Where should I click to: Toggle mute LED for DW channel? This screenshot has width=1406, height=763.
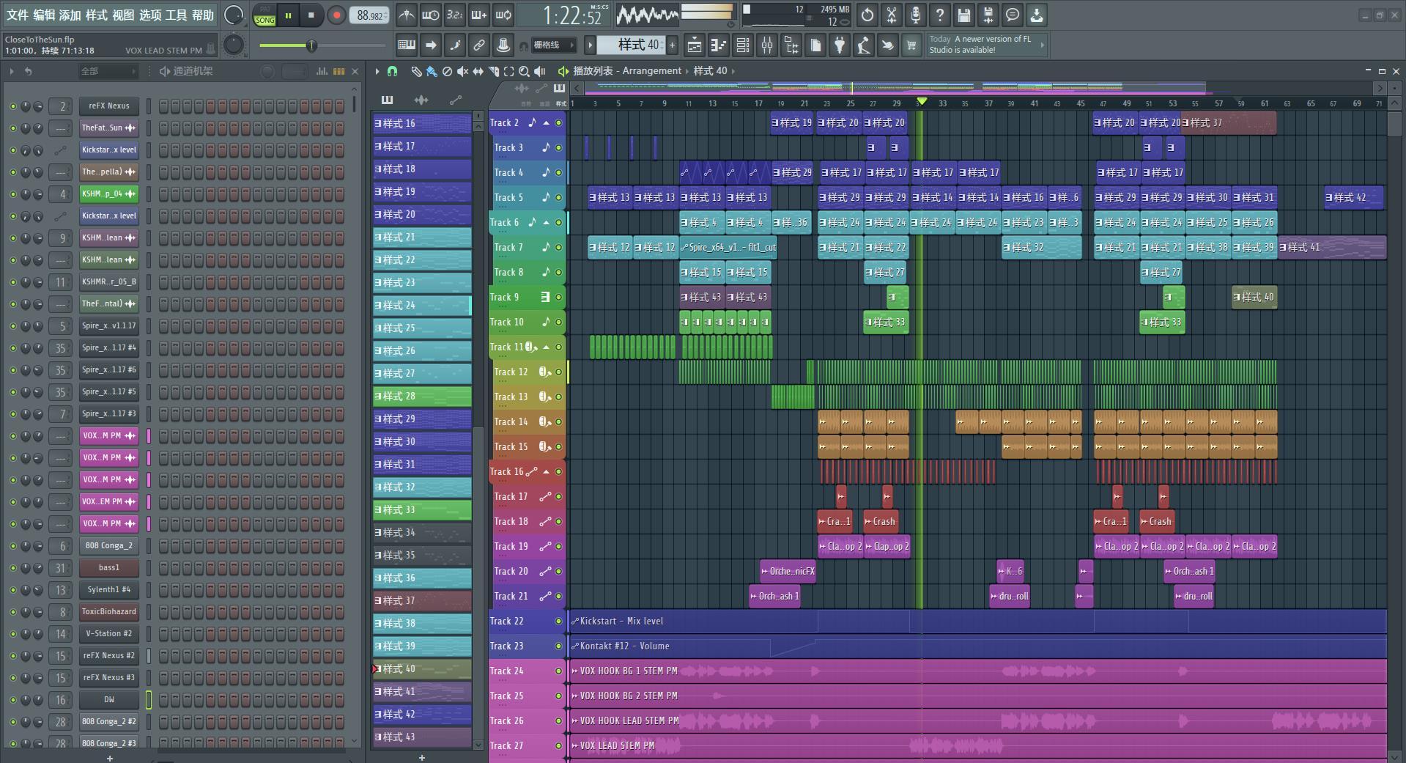[12, 700]
